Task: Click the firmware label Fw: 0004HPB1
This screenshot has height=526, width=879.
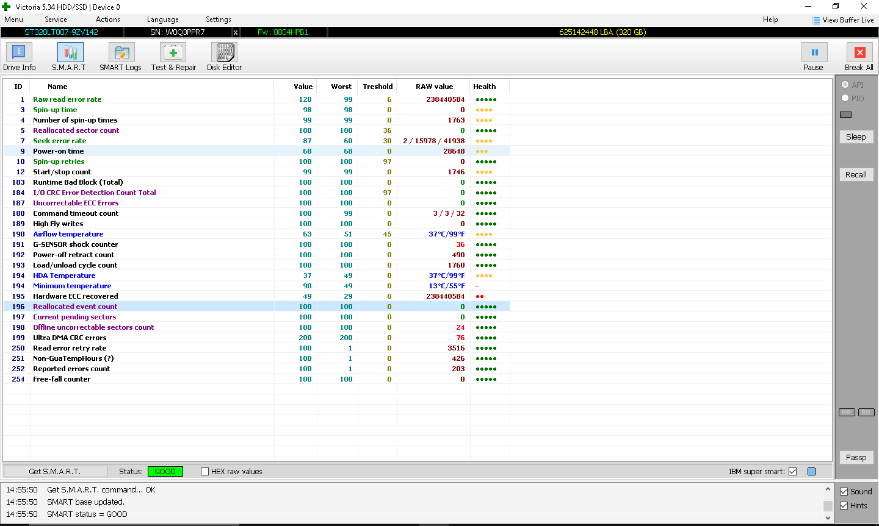Action: point(283,32)
